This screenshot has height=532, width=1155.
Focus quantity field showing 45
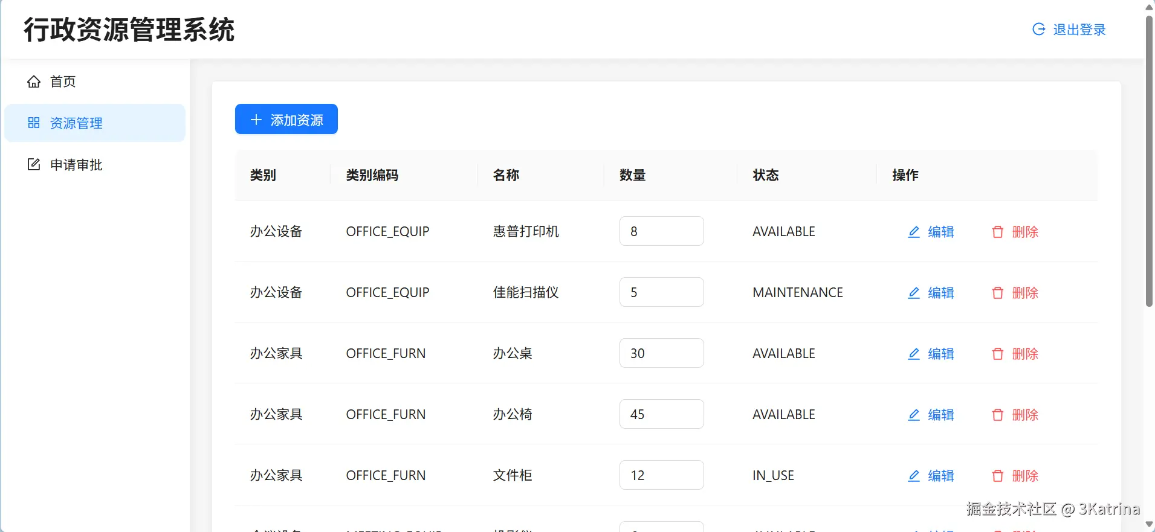click(x=662, y=414)
